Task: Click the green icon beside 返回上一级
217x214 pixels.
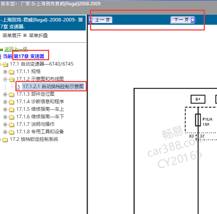Action: coord(1,50)
